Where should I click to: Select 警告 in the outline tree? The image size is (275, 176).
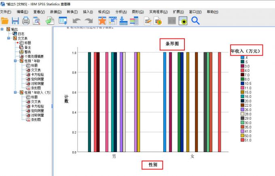(x=27, y=52)
